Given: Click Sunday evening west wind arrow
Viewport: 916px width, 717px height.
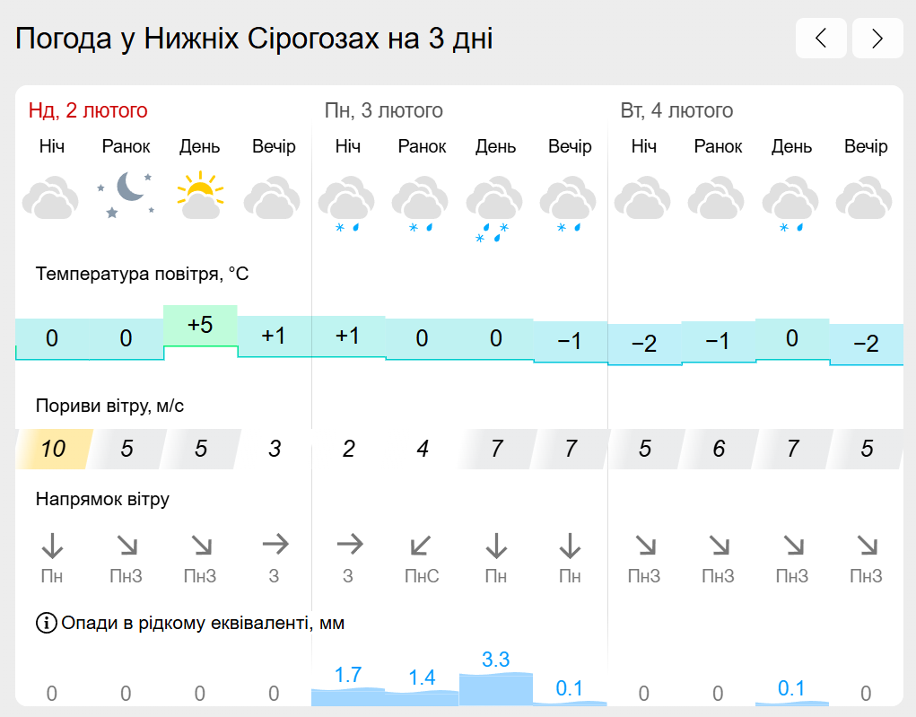Looking at the screenshot, I should (x=275, y=545).
